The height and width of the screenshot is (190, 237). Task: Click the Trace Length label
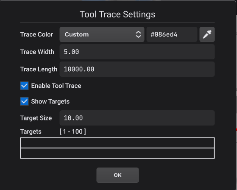pos(39,69)
